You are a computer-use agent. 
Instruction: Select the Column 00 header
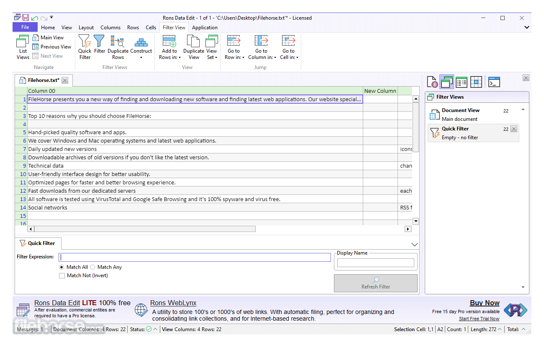pos(195,91)
